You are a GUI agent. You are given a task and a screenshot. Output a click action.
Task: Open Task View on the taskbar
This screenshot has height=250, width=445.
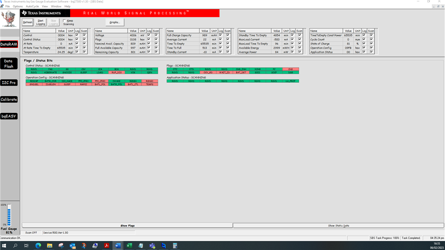click(x=26, y=245)
